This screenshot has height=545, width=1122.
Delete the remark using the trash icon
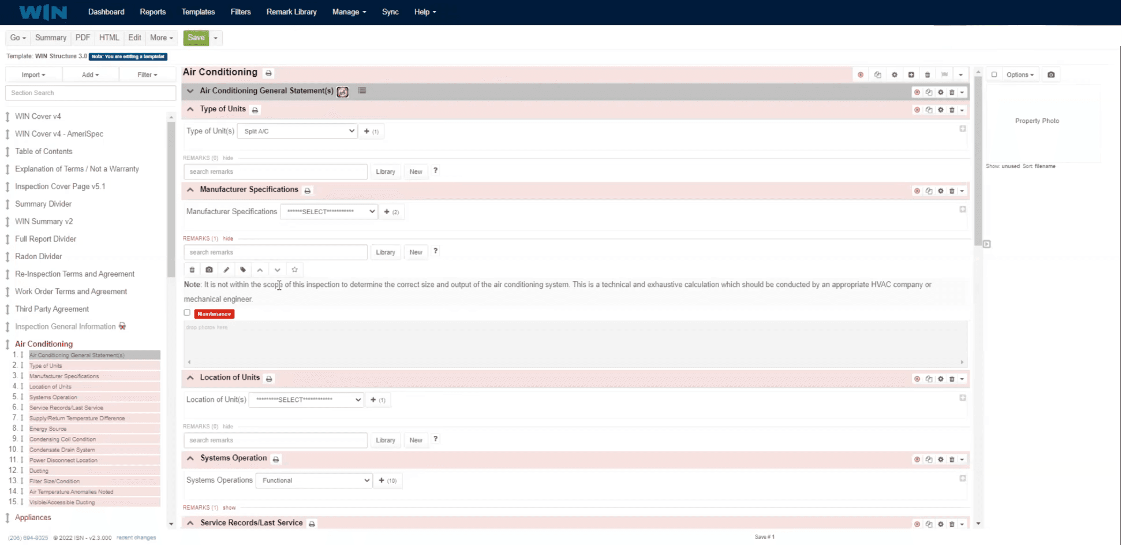point(192,270)
